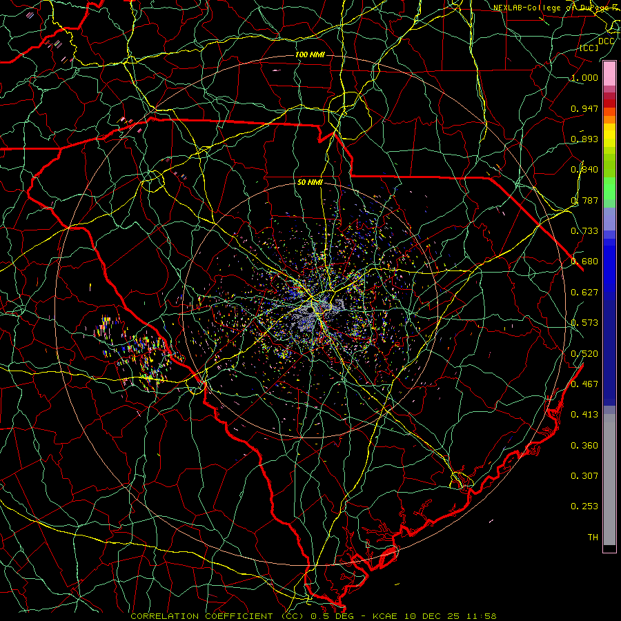Click the 0.733 legend value
The width and height of the screenshot is (621, 621).
(x=584, y=231)
